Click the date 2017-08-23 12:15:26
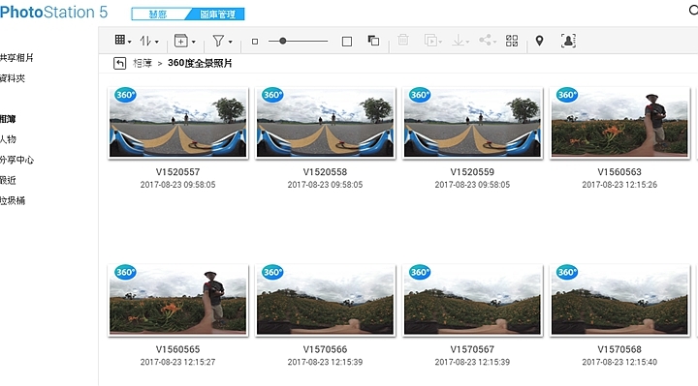Viewport: 698px width, 386px height. pos(619,185)
